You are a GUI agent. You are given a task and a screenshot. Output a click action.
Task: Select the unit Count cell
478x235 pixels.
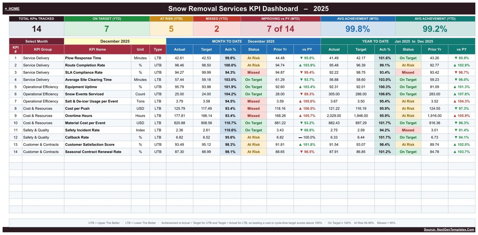140,94
